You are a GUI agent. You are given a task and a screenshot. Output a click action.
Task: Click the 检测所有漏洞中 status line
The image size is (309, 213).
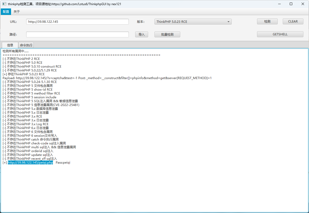[15, 51]
